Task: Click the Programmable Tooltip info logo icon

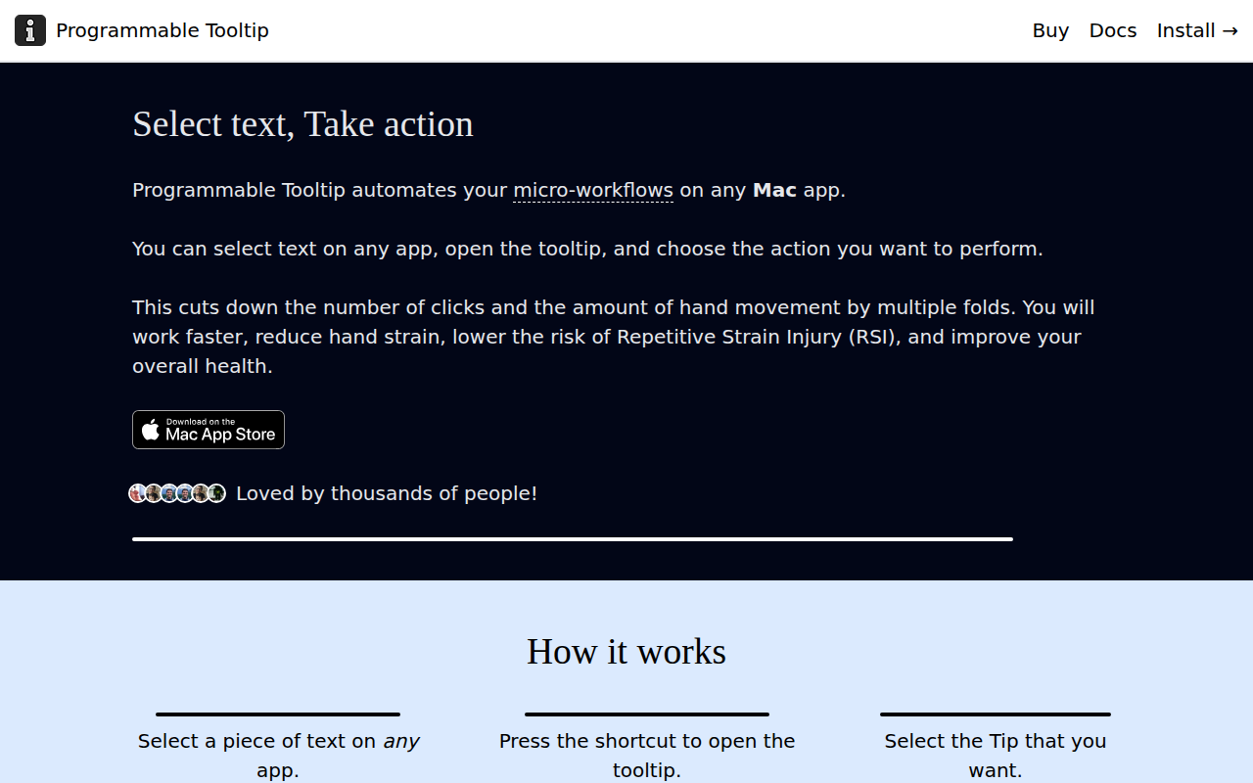Action: pos(30,30)
